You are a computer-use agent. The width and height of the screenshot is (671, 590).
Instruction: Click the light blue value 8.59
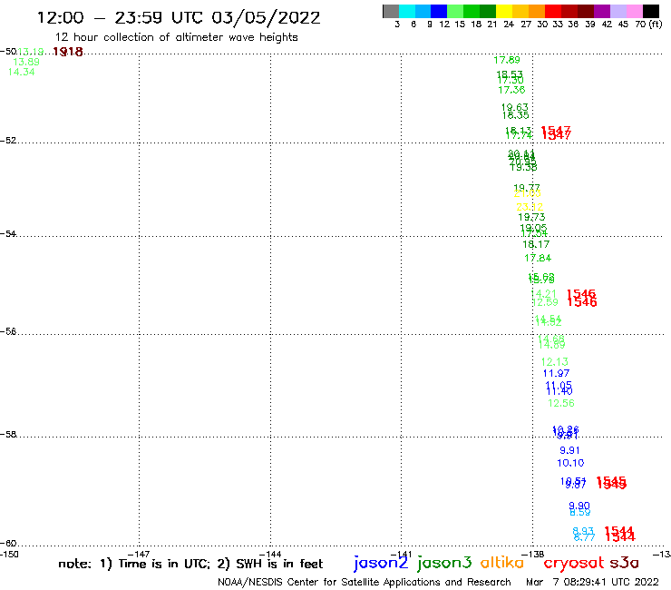[580, 513]
